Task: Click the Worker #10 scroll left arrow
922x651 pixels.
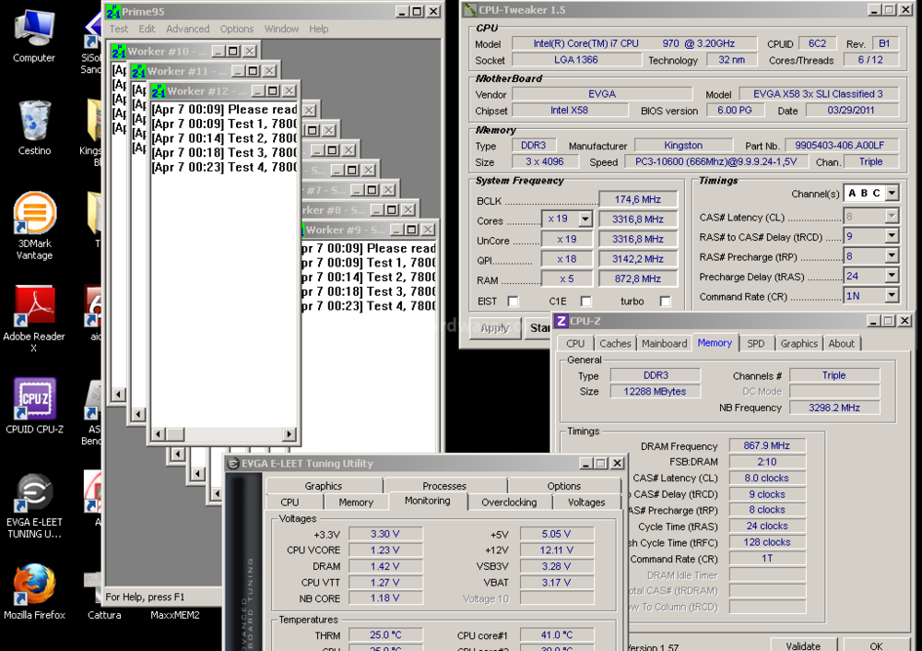Action: click(118, 394)
